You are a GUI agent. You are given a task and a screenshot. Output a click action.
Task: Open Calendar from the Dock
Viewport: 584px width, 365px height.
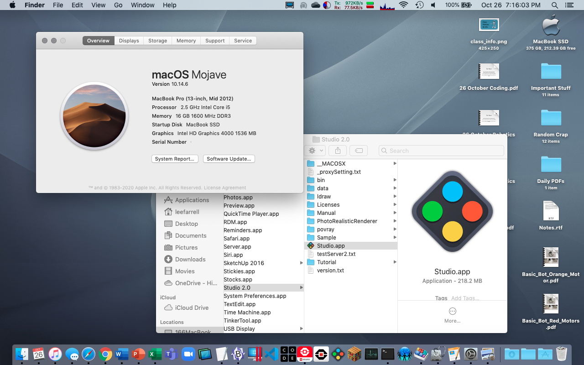(38, 354)
